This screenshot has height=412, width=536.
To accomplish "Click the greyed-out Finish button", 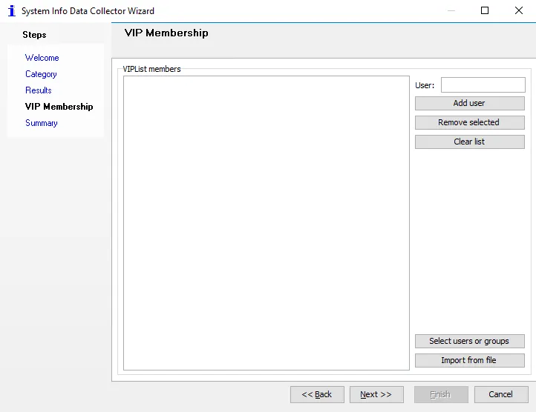I will [x=441, y=395].
